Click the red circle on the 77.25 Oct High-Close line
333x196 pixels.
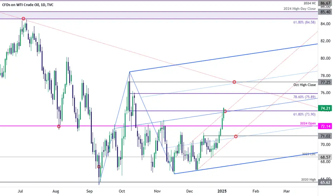(234, 82)
